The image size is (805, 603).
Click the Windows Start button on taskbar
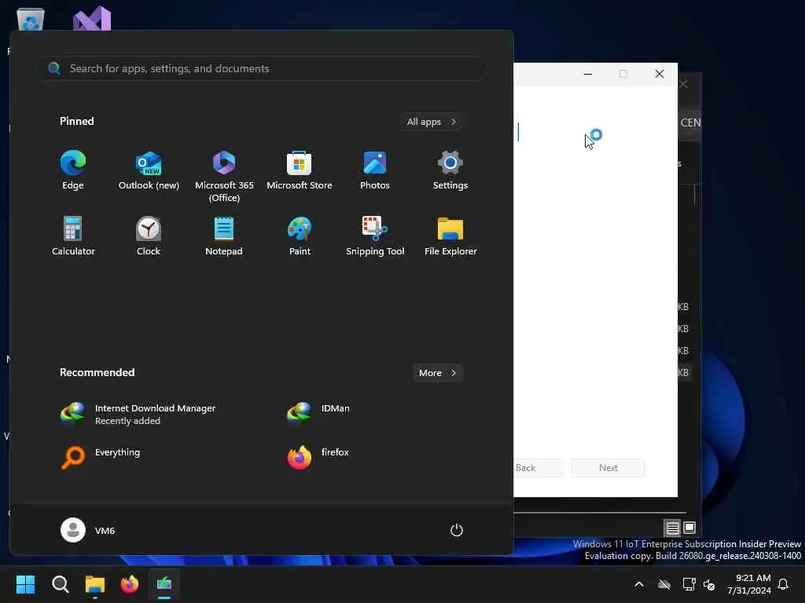point(26,583)
